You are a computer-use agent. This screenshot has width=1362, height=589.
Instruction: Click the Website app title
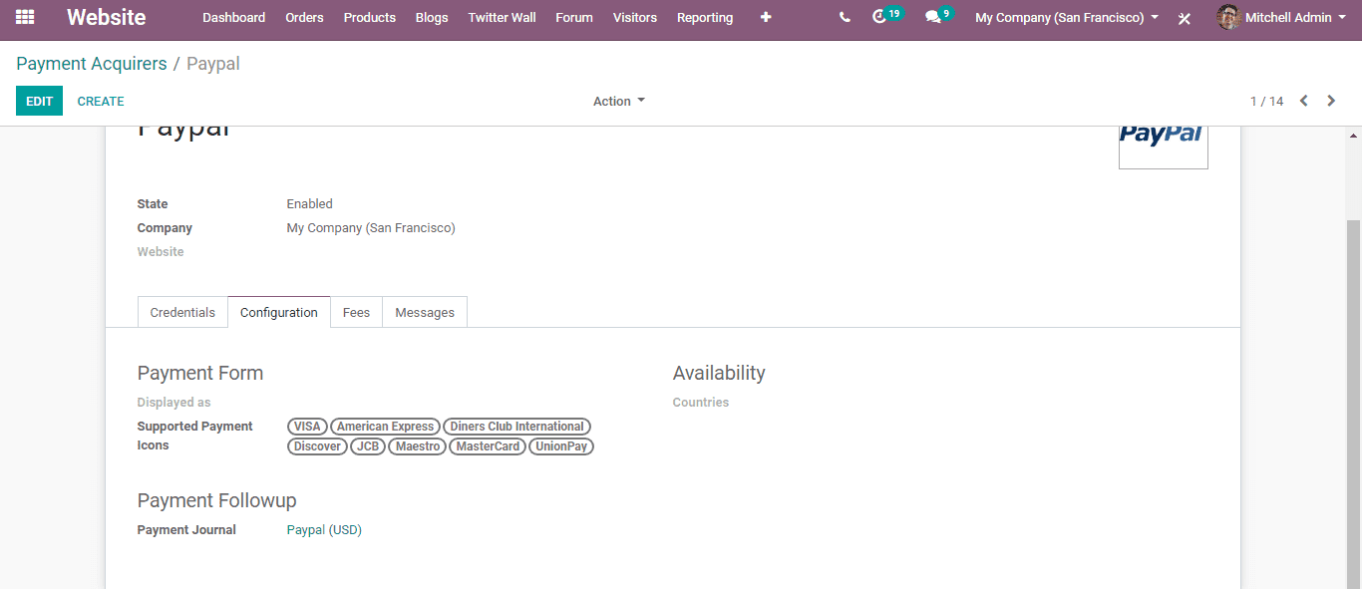click(x=106, y=17)
